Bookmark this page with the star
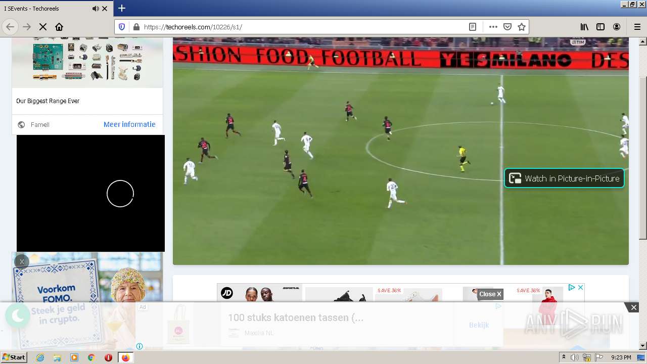Viewport: 647px width, 364px height. click(x=522, y=27)
